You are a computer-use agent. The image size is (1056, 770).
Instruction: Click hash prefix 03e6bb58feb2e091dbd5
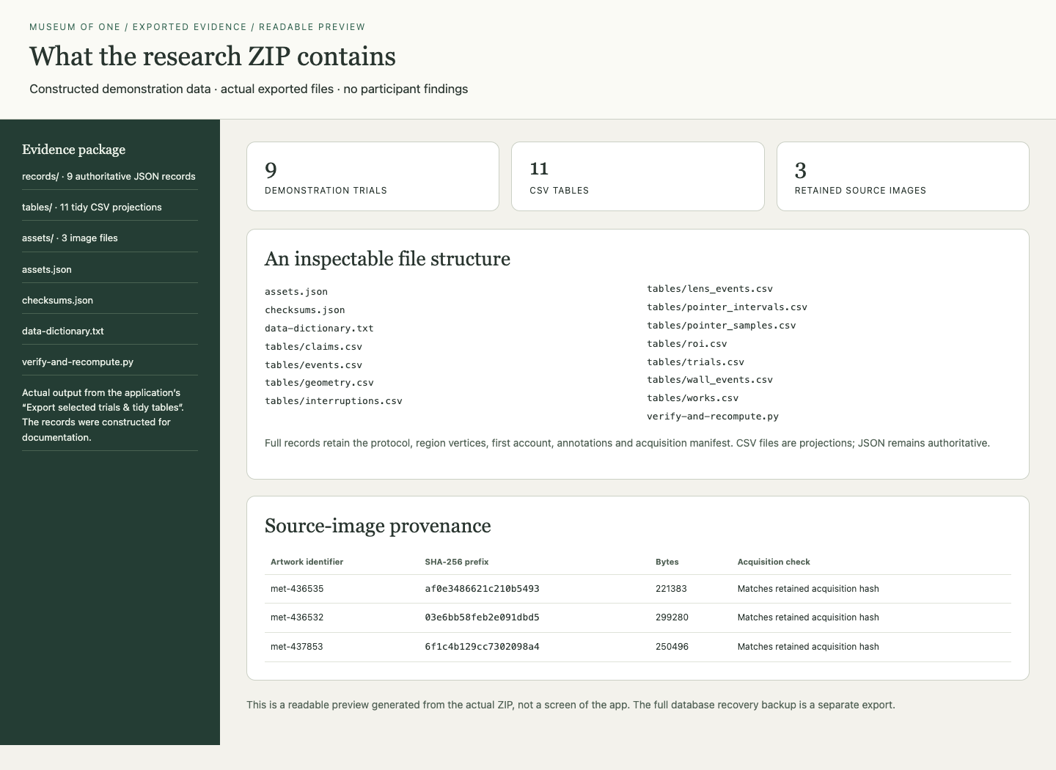[x=482, y=617]
